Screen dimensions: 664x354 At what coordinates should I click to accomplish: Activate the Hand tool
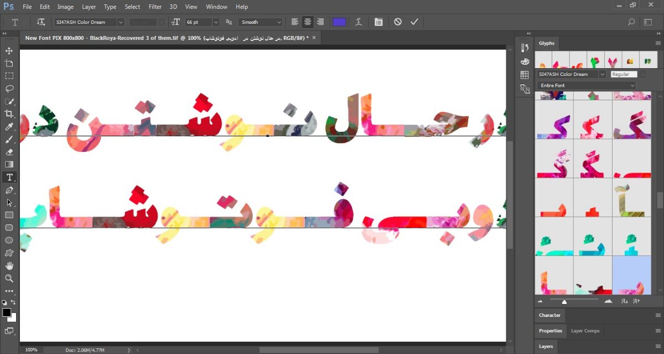pos(9,266)
